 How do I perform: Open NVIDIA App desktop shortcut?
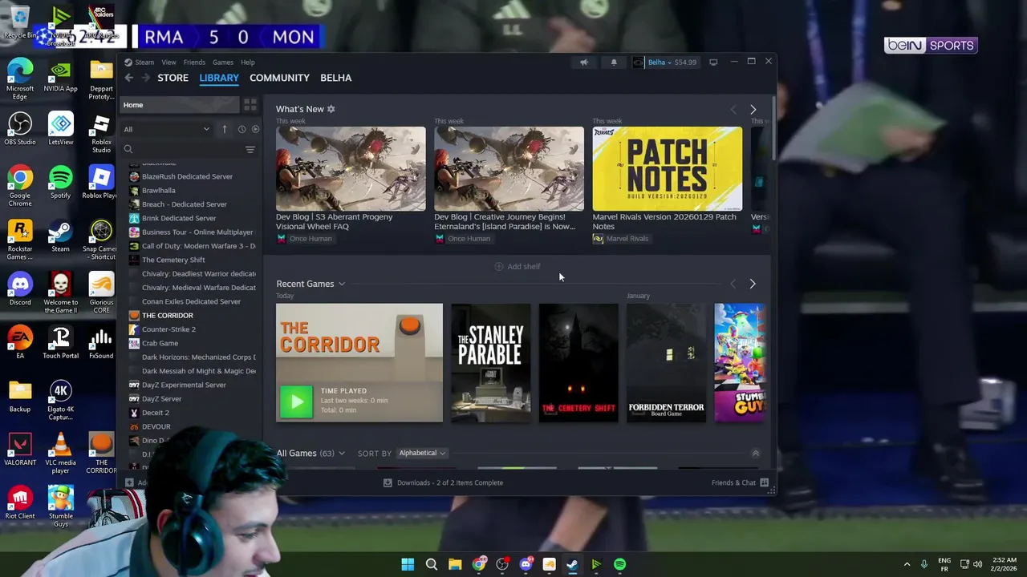60,76
